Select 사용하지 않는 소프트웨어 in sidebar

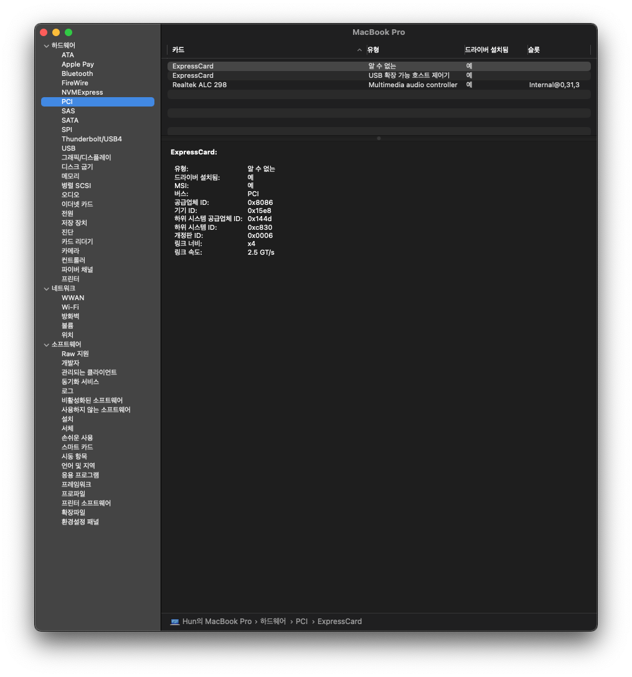tap(96, 410)
